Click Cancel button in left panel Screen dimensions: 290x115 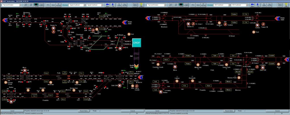click(x=12, y=111)
